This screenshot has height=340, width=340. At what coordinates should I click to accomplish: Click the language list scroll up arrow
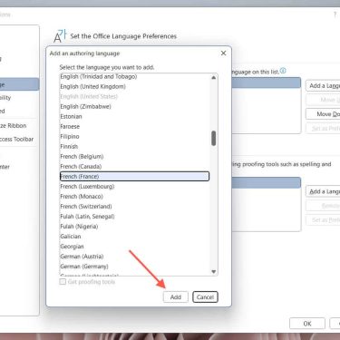click(214, 78)
